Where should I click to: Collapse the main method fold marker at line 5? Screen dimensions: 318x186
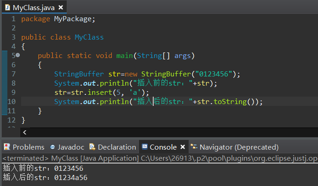[18, 55]
